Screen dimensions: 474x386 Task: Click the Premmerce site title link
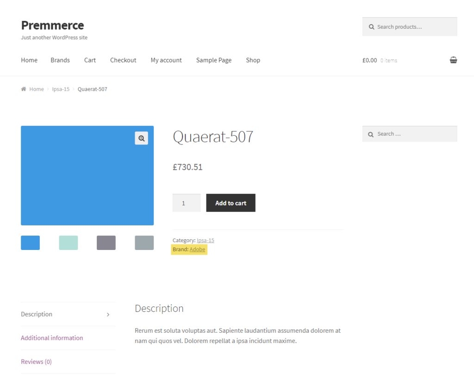[x=53, y=25]
